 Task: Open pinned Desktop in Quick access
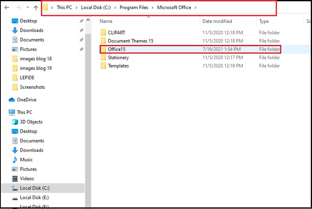click(x=28, y=21)
